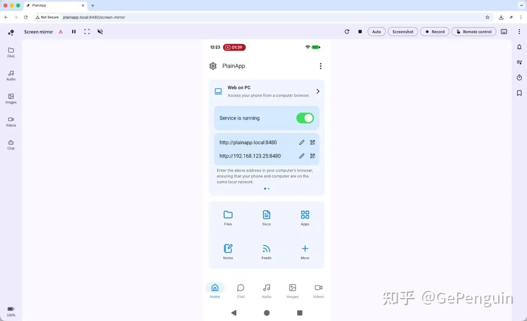Edit the 192.168.123.25:8480 address
Screen dimensions: 527x321
[x=302, y=156]
